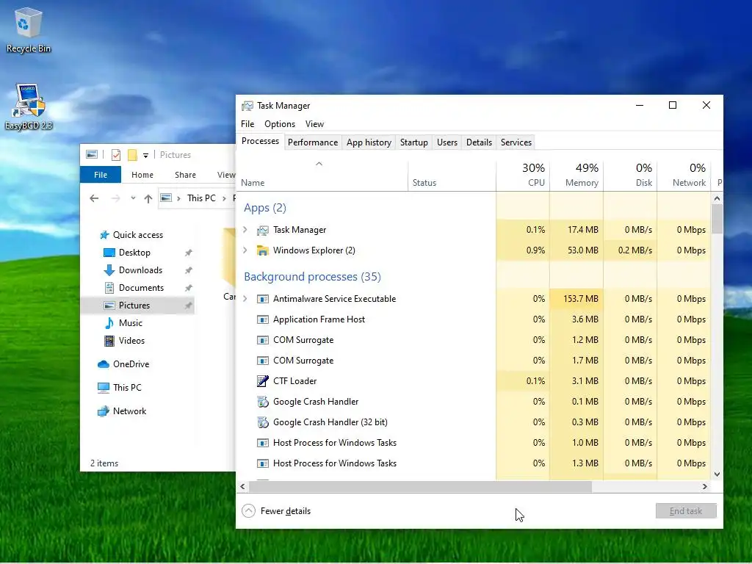Click the Google Crash Handler icon
Viewport: 752px width, 564px height.
[x=262, y=402]
